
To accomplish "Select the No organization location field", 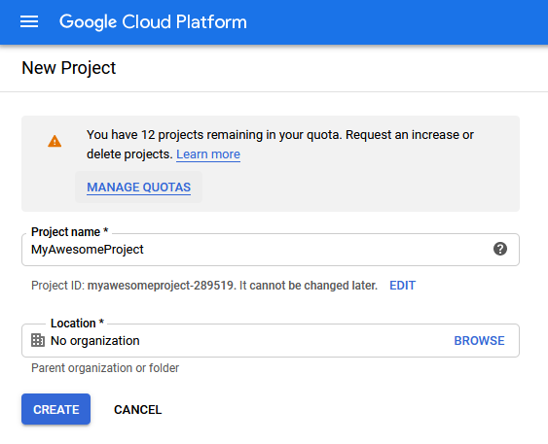I will [x=271, y=341].
